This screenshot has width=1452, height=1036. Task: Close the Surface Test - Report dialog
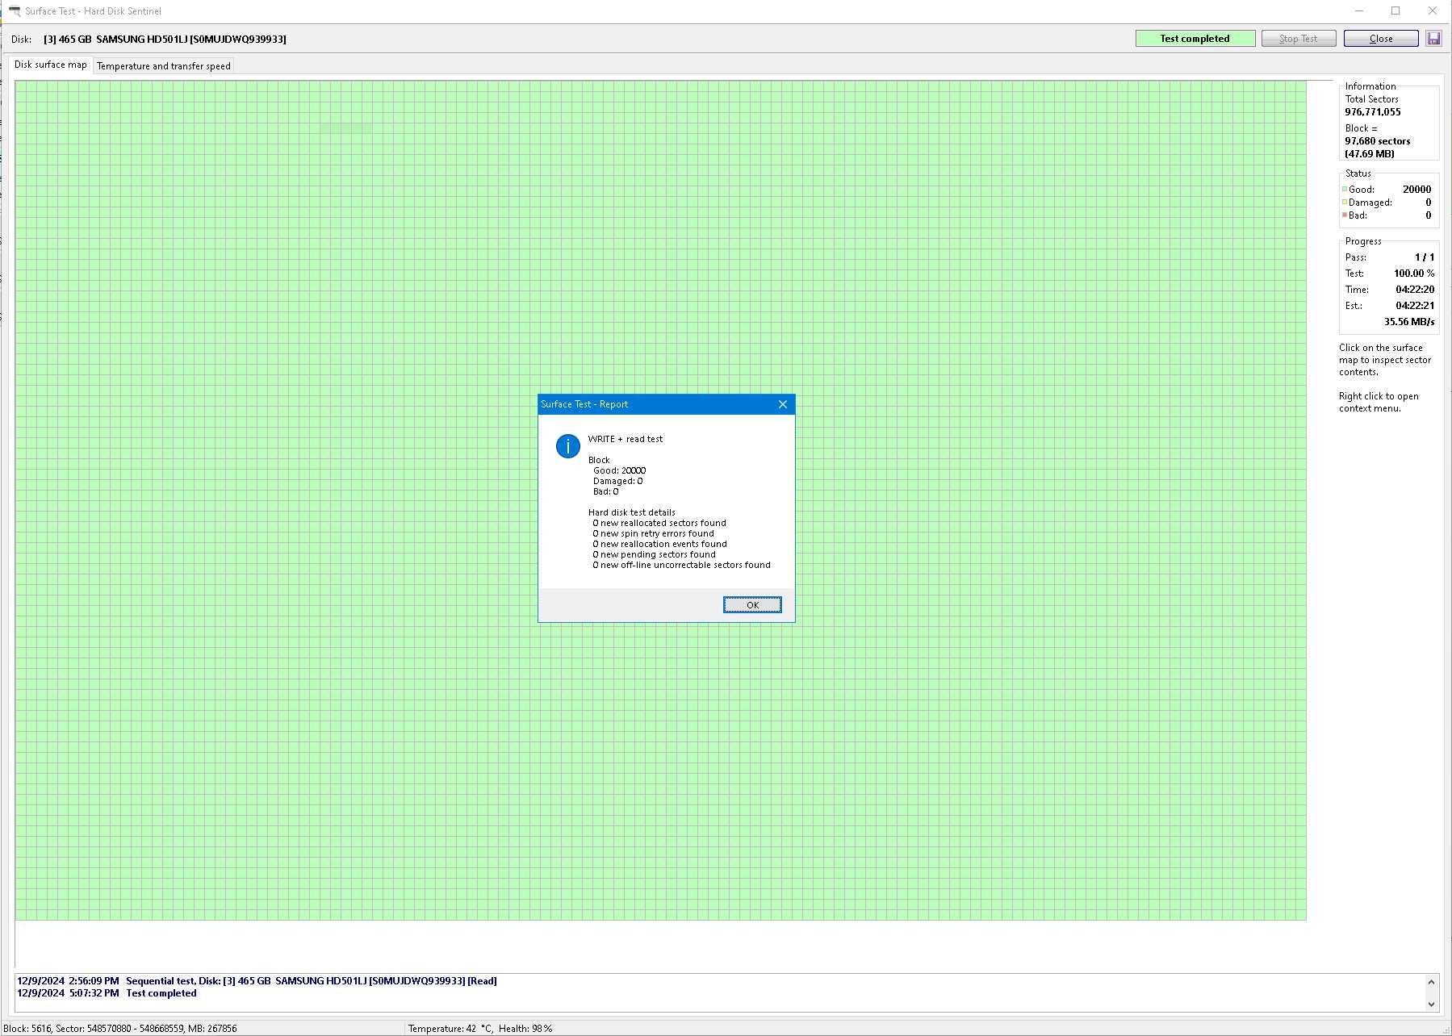782,404
